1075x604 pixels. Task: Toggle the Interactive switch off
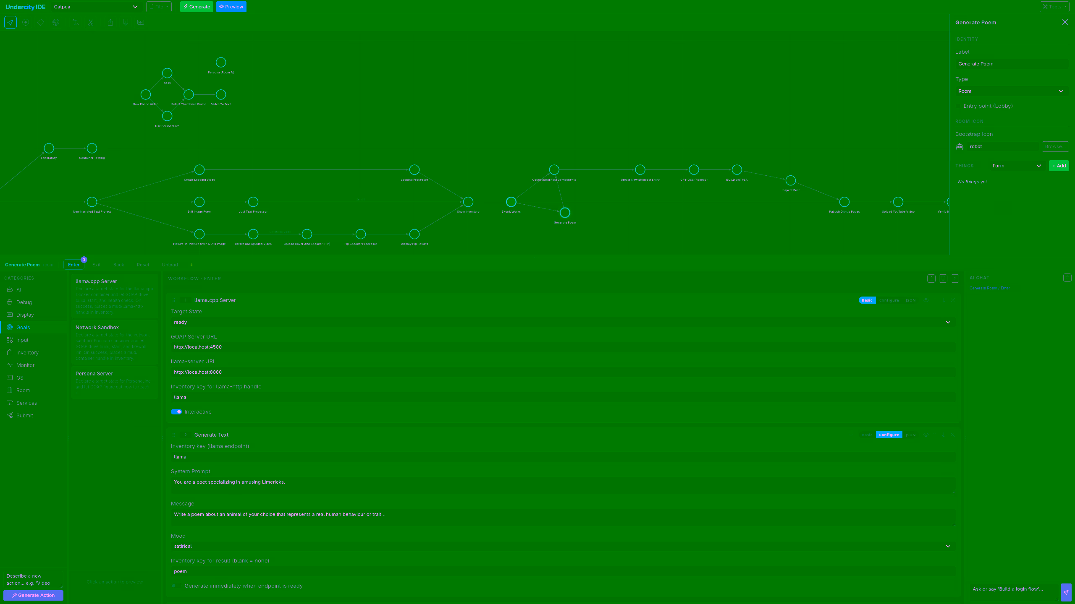pyautogui.click(x=176, y=411)
